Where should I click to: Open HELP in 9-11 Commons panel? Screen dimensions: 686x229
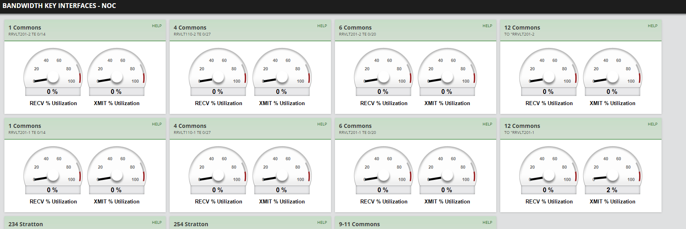point(487,223)
